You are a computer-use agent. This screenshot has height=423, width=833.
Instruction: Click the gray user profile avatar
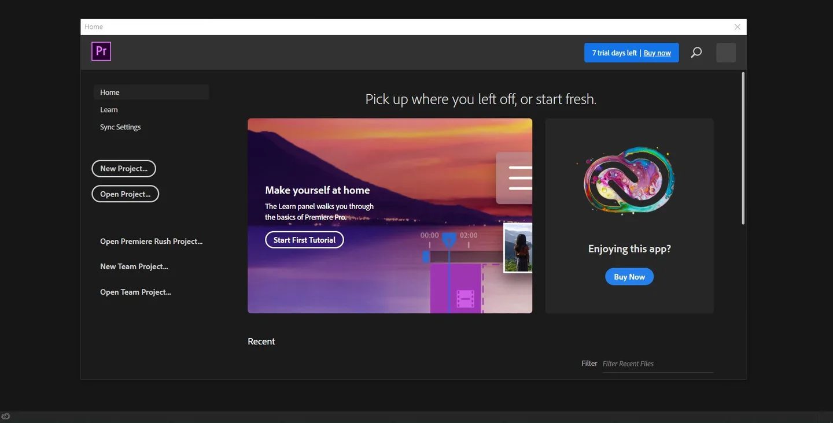click(x=726, y=53)
